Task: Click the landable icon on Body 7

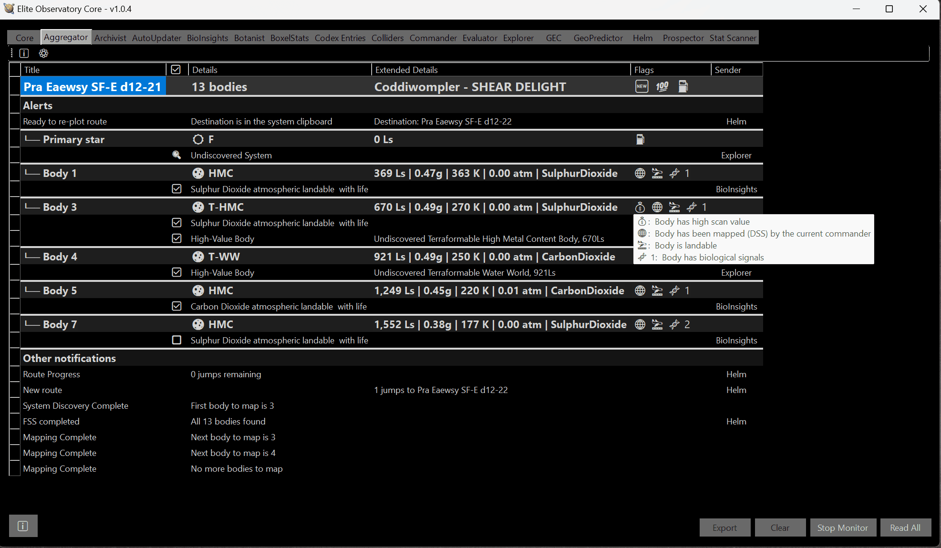Action: pyautogui.click(x=658, y=324)
